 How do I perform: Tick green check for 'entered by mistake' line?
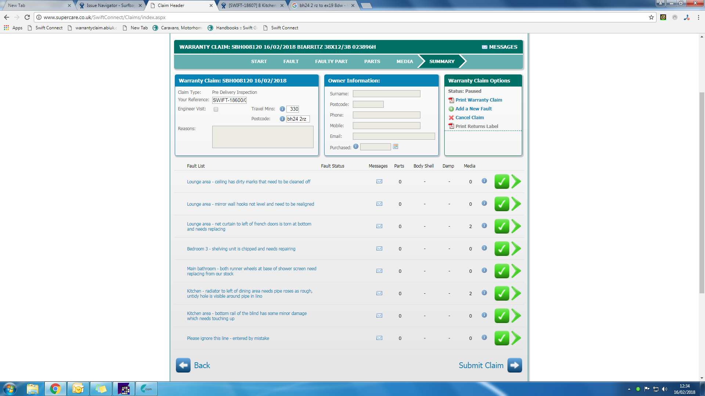pyautogui.click(x=502, y=338)
